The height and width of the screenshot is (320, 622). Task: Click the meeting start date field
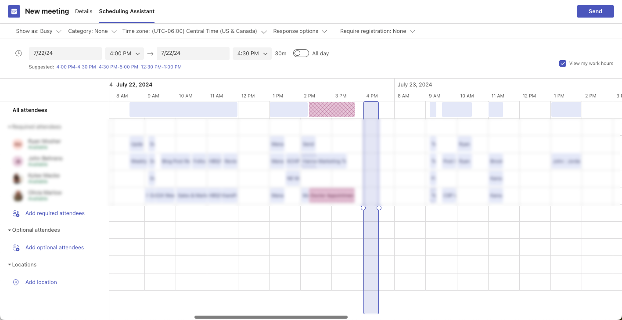coord(65,53)
